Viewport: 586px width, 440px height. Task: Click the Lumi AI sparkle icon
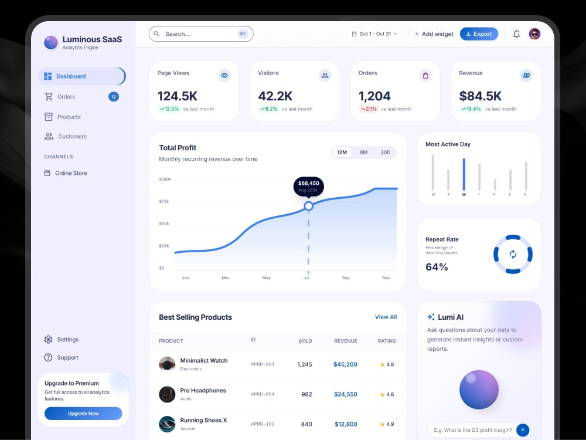(x=431, y=317)
